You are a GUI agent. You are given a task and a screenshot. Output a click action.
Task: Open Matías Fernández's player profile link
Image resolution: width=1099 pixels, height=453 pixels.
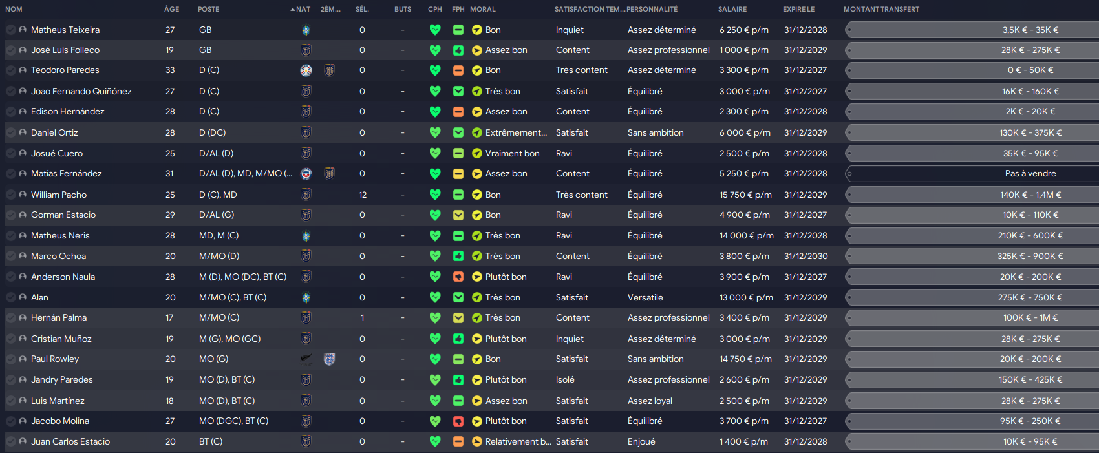pos(67,173)
